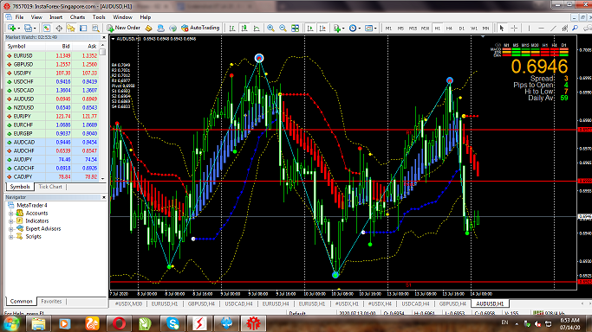Toggle the Terminal panel icon
Screen dimensions: 592x332
point(83,28)
